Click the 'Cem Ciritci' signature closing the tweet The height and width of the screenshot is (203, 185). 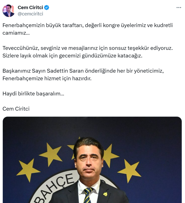point(16,109)
